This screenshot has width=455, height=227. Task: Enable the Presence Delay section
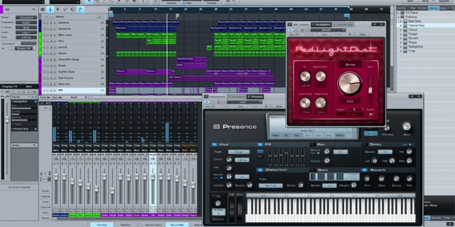coord(365,145)
